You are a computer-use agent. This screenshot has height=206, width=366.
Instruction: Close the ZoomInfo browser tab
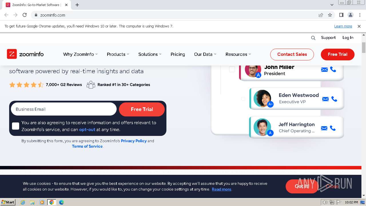pos(66,5)
